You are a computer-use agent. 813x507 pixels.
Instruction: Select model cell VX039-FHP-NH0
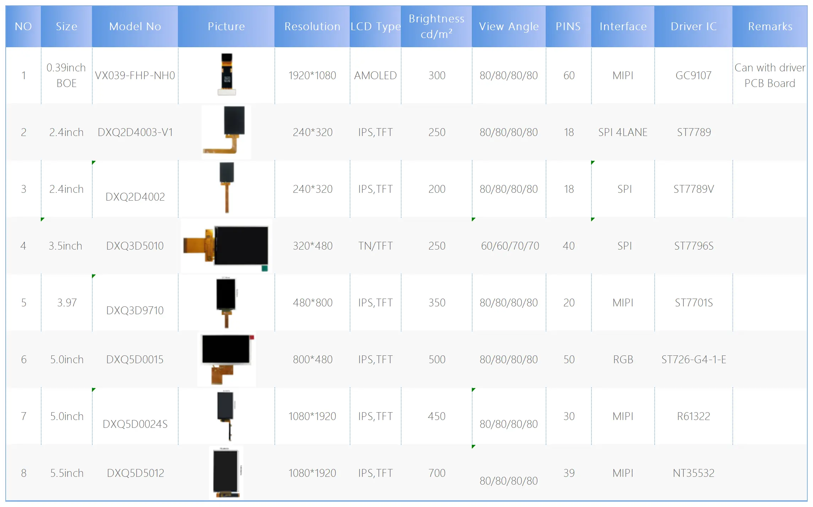(135, 76)
